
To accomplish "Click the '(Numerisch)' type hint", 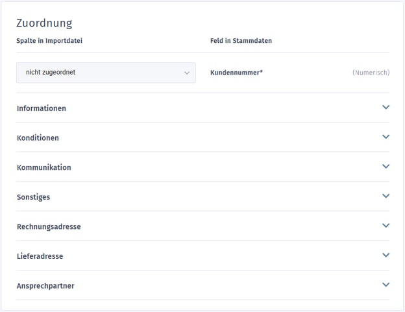I will (x=371, y=73).
